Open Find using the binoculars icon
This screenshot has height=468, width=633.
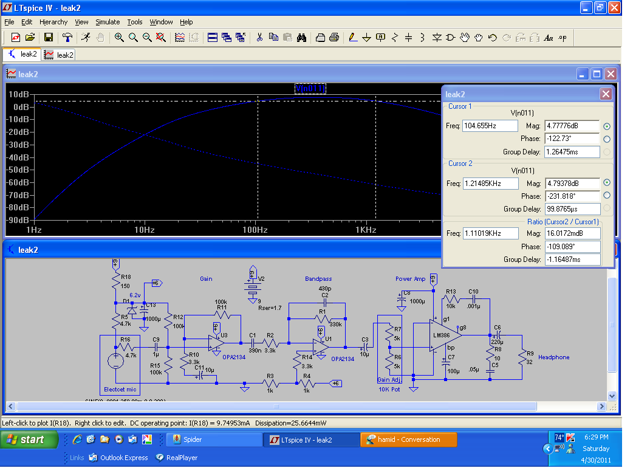point(301,38)
